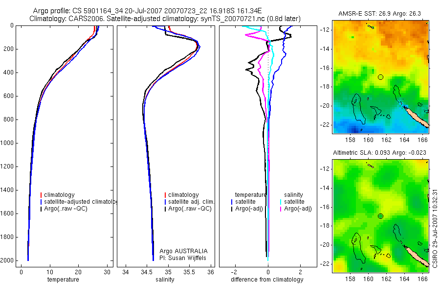Click red climatology marker in temperature legend

tap(41, 195)
